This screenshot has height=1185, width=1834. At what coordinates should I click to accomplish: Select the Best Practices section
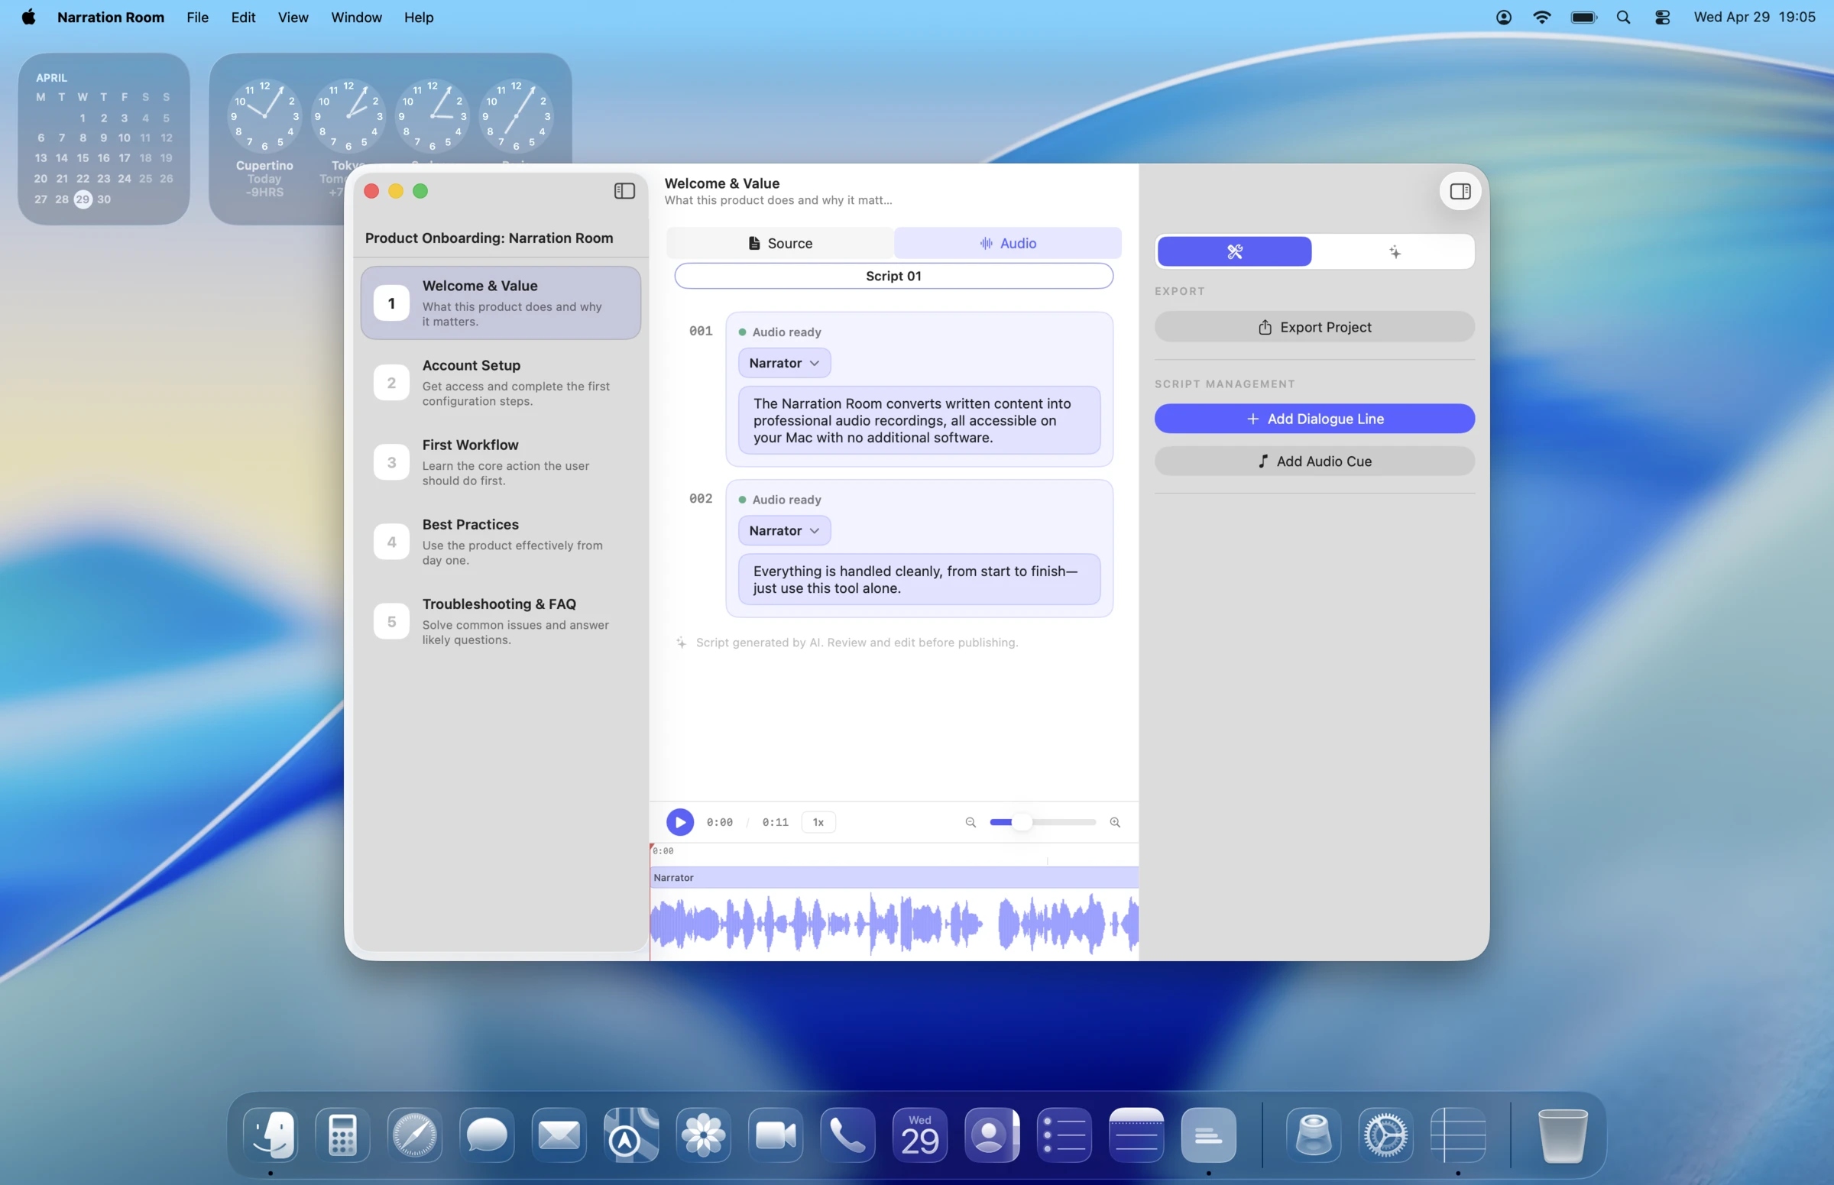(501, 542)
